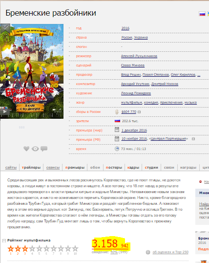Open composer Аркадий Укупник page
209x263 pixels.
click(135, 84)
